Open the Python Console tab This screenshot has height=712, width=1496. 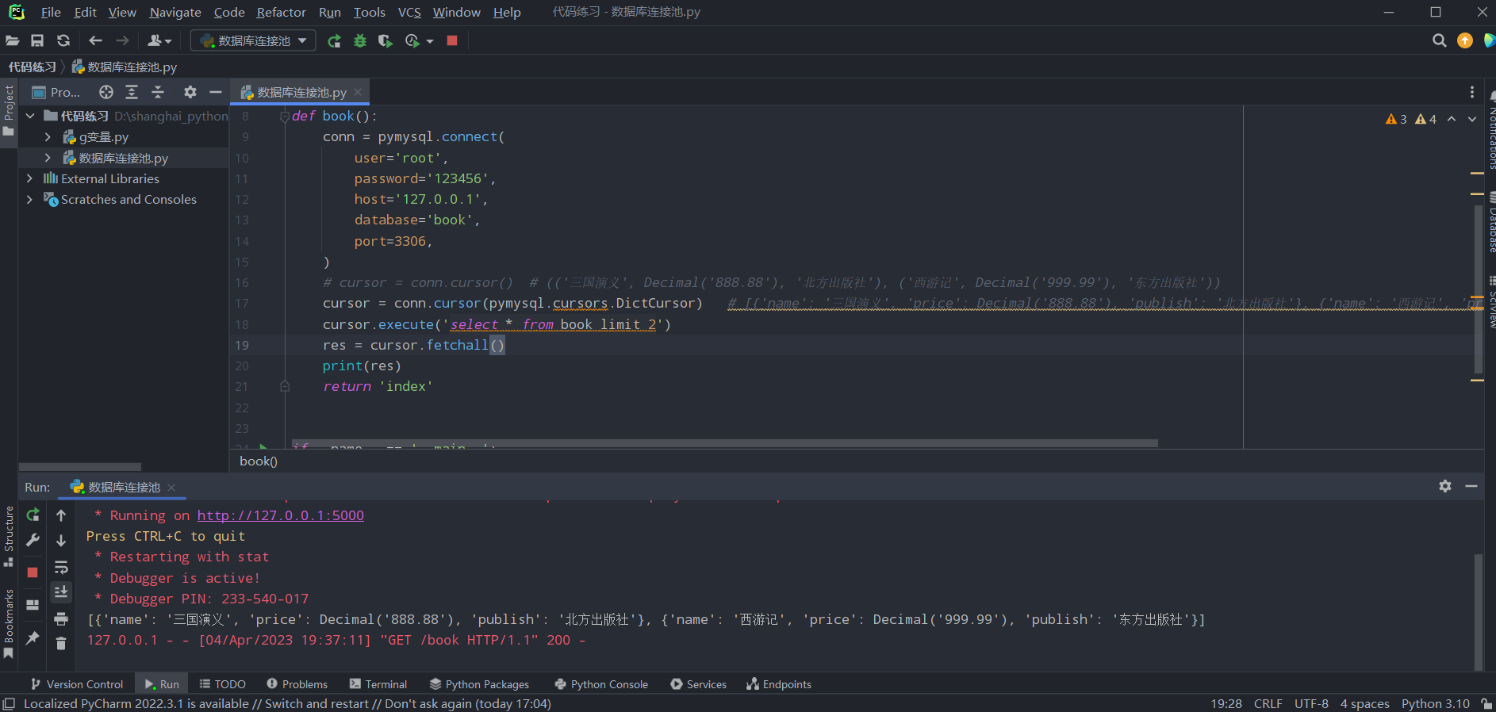(601, 684)
